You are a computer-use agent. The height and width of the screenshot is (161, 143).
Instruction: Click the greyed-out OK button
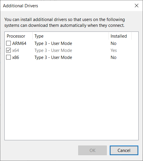(93, 150)
